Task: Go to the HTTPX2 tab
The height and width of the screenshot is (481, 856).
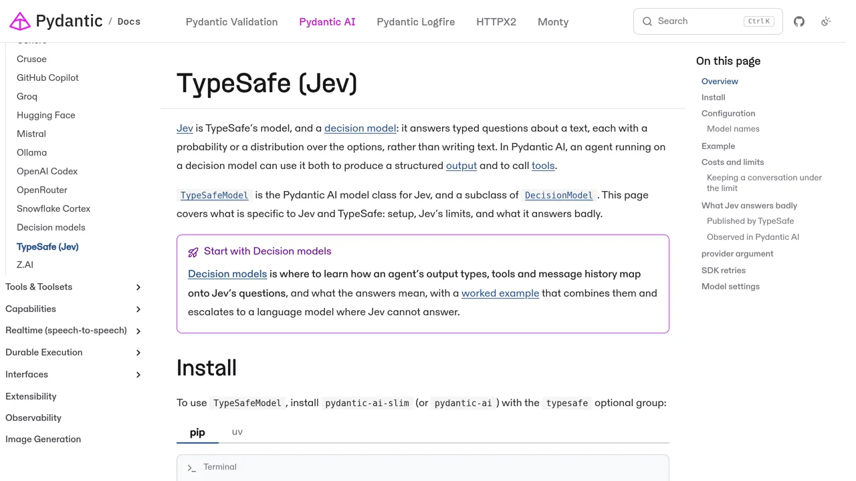Action: tap(496, 22)
